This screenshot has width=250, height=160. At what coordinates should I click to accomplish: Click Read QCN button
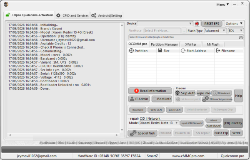click(138, 110)
